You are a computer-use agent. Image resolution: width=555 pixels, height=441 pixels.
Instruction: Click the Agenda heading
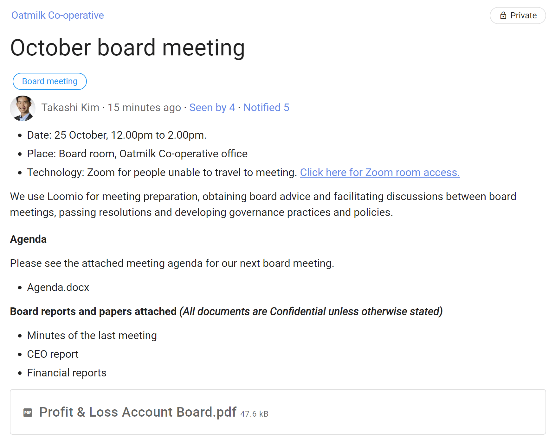pos(28,239)
